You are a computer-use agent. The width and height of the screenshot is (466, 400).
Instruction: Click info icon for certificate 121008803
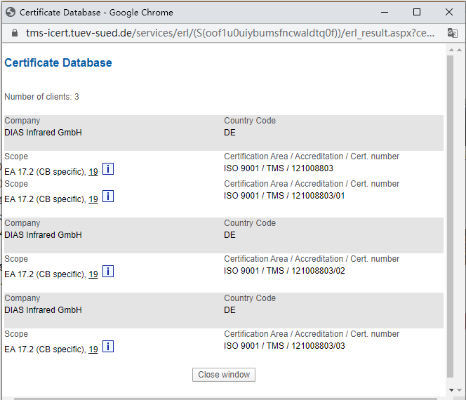pos(108,169)
